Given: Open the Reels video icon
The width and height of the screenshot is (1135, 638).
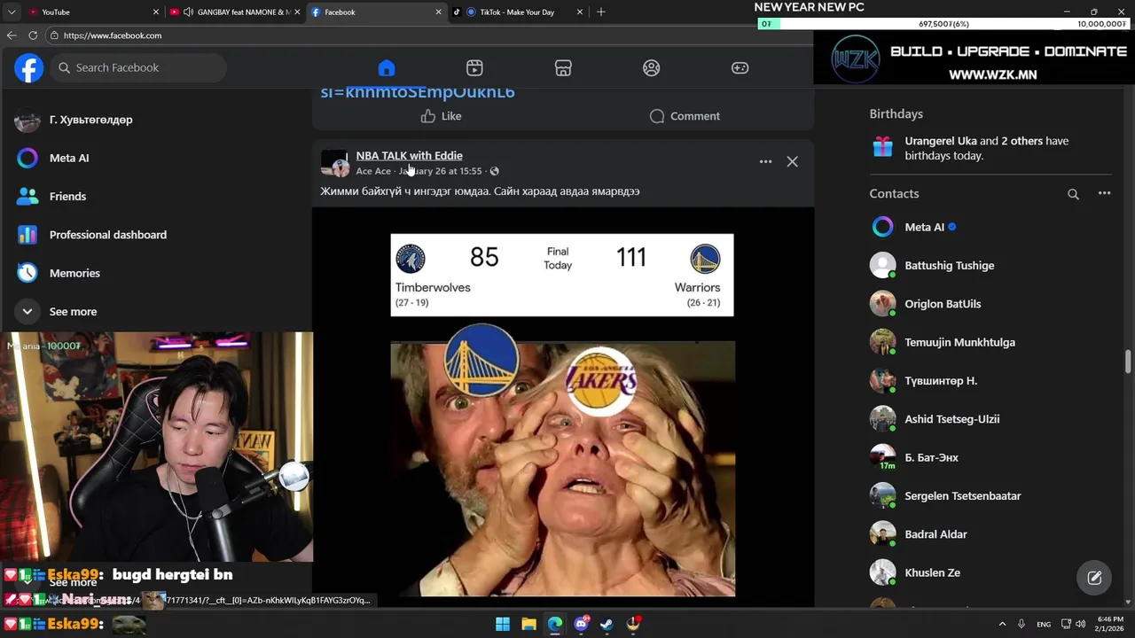Looking at the screenshot, I should tap(474, 68).
